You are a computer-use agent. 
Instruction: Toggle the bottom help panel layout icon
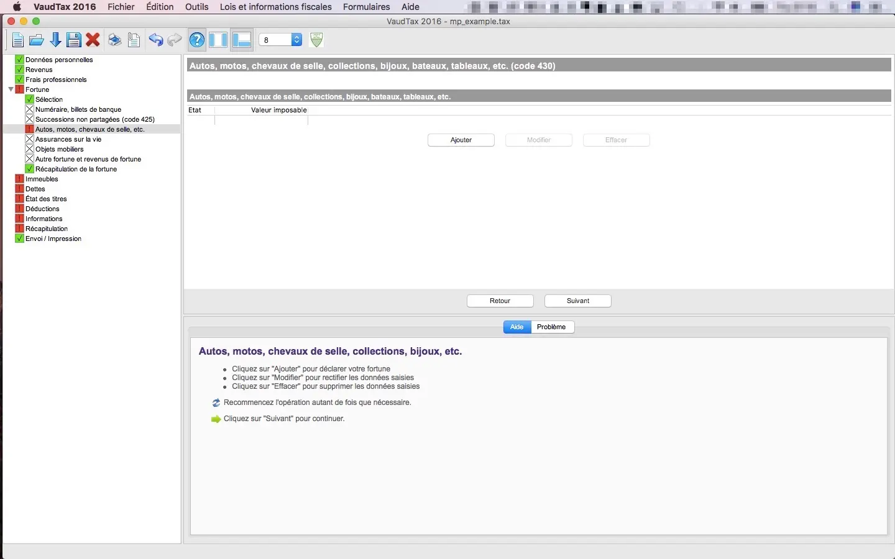click(x=241, y=40)
